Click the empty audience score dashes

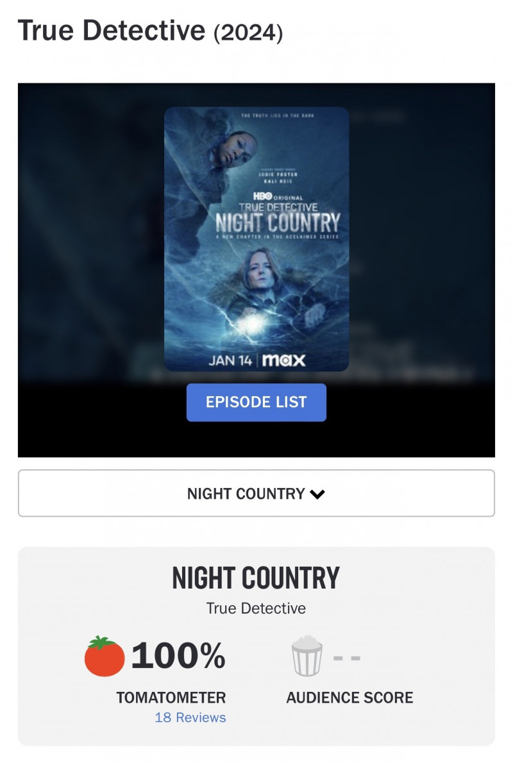pos(347,658)
